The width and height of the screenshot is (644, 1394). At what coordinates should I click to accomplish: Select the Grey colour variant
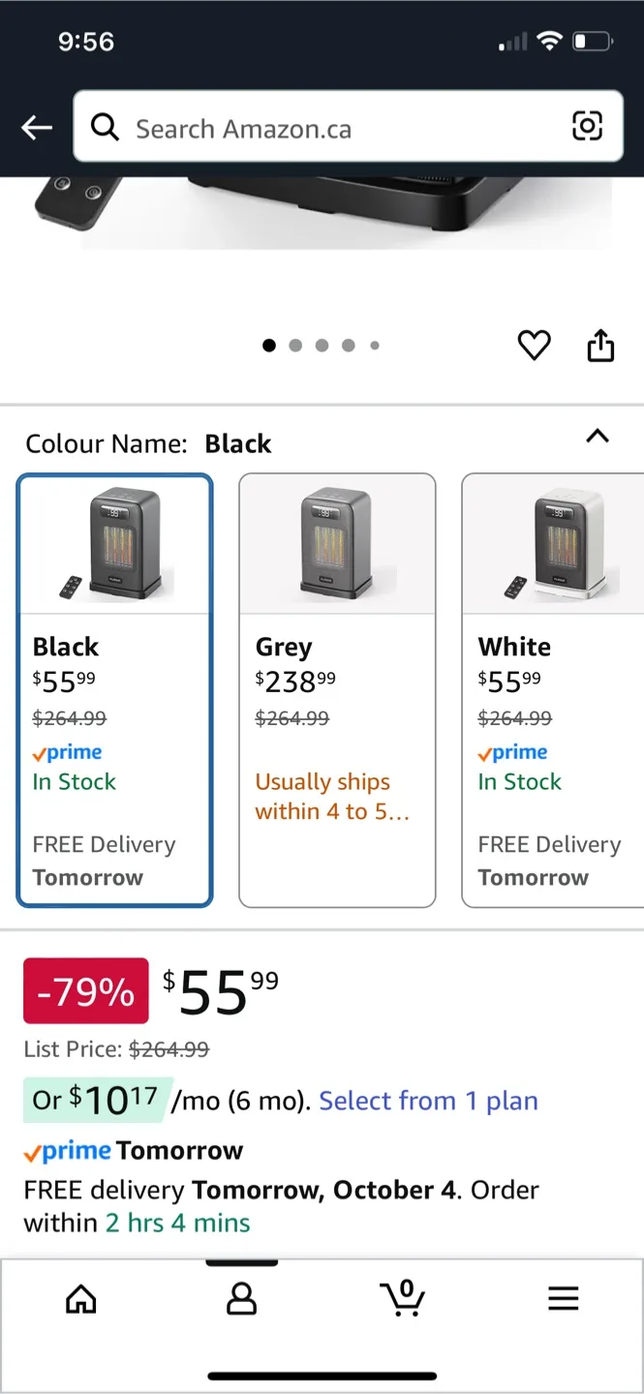tap(337, 687)
